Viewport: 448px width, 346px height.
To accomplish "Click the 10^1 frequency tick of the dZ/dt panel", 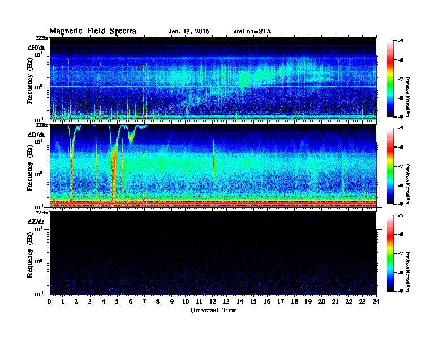I will coord(38,229).
